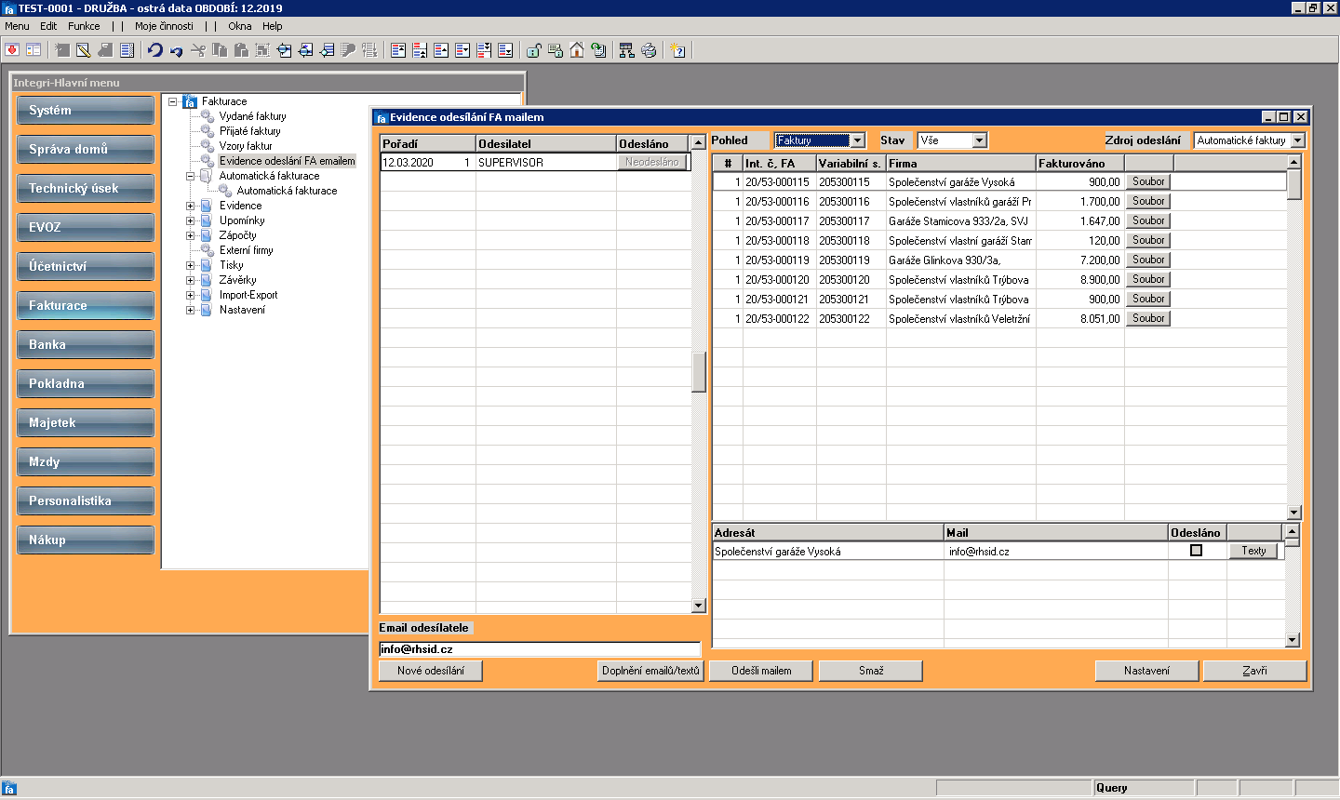The image size is (1340, 800).
Task: Click the house home icon in toolbar
Action: (577, 50)
